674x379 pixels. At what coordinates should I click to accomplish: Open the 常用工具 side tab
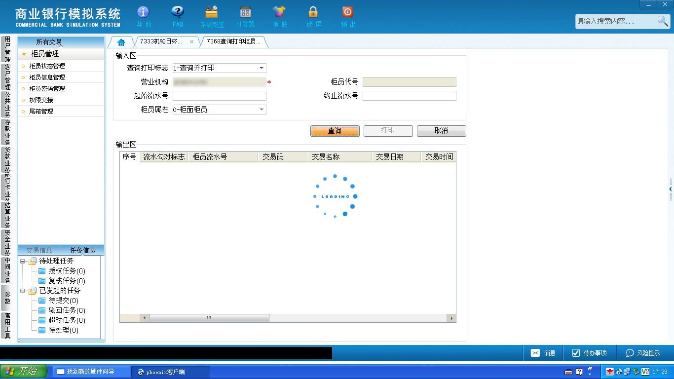pyautogui.click(x=7, y=325)
